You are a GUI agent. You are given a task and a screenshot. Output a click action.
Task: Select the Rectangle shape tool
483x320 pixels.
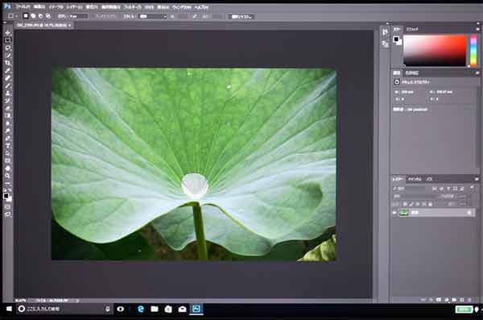(8, 160)
